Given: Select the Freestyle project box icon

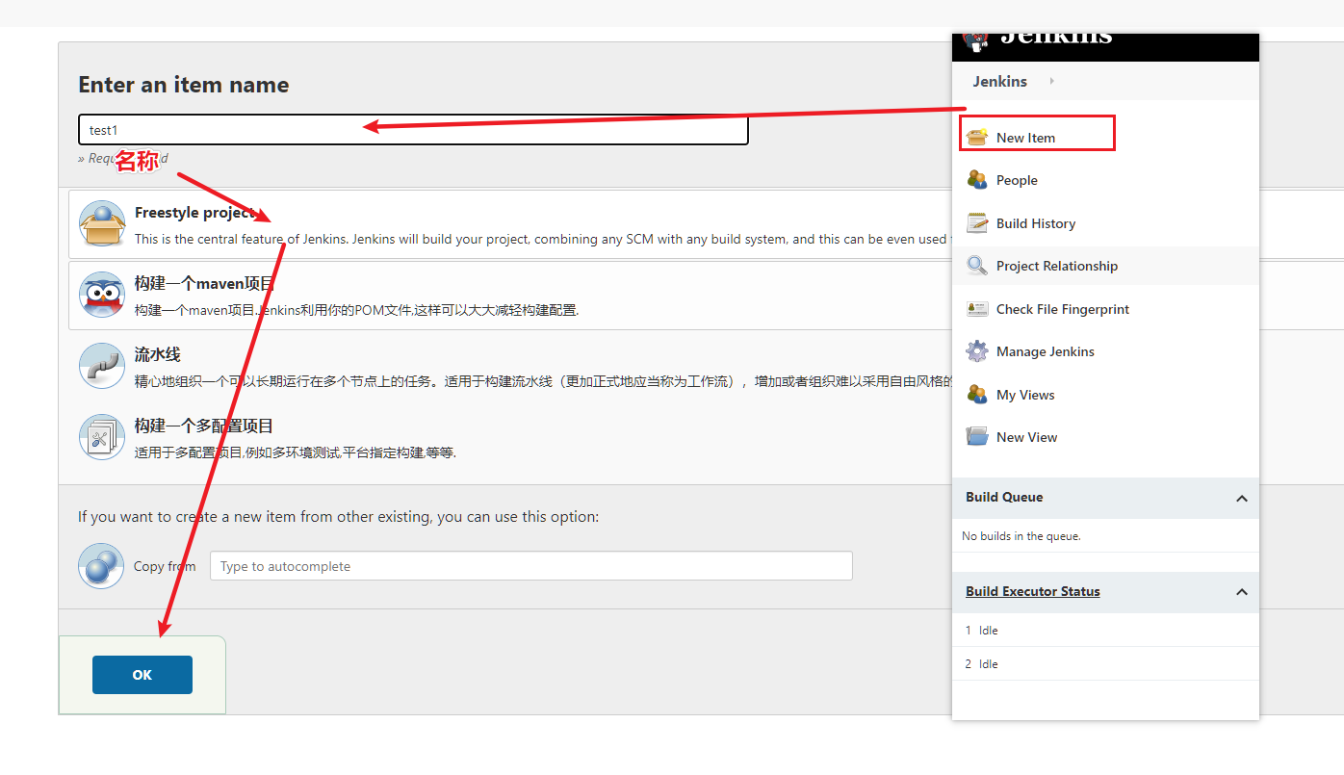Looking at the screenshot, I should tap(102, 224).
